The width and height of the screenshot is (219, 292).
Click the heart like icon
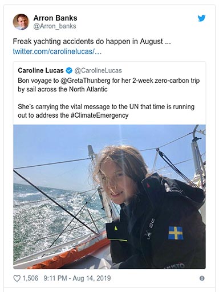point(17,278)
